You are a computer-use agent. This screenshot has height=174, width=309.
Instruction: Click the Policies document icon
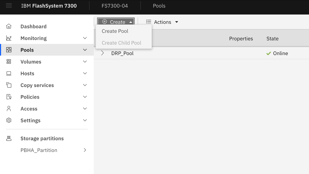tap(9, 97)
